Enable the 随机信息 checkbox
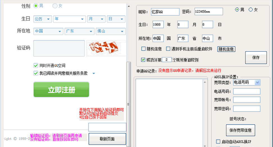 pos(143,49)
